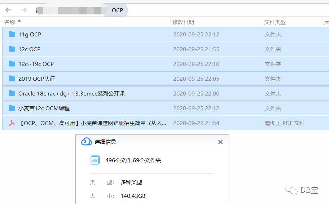This screenshot has width=329, height=204.
Task: Select the 小麦苗12c OCM课程 folder name
Action: pyautogui.click(x=44, y=108)
